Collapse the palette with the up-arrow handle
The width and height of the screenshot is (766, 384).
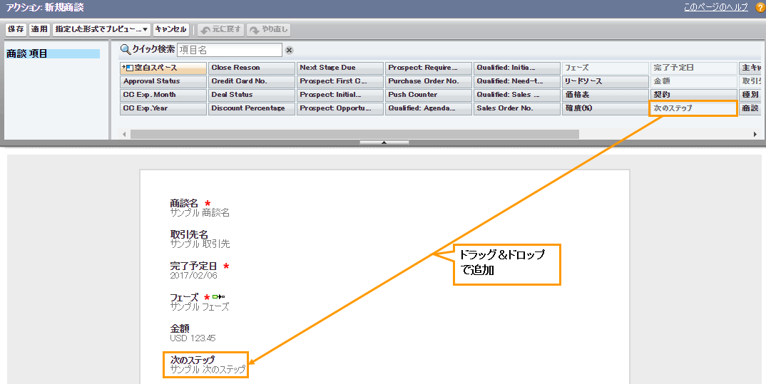[x=384, y=142]
